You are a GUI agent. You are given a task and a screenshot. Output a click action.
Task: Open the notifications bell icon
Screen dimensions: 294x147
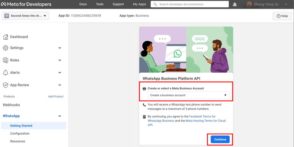(x=234, y=4)
